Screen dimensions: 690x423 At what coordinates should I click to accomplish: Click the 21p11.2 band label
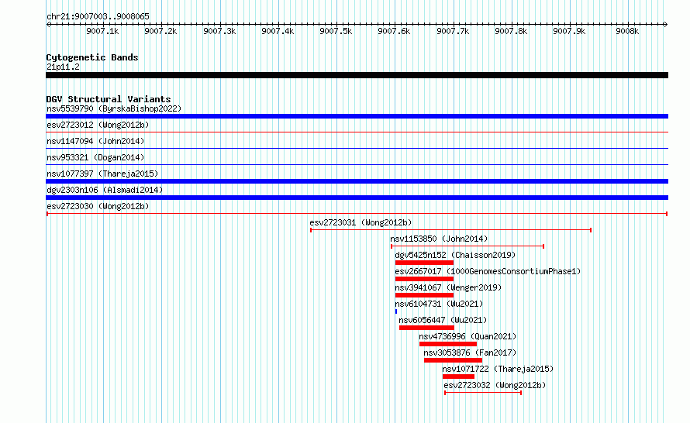coord(63,67)
